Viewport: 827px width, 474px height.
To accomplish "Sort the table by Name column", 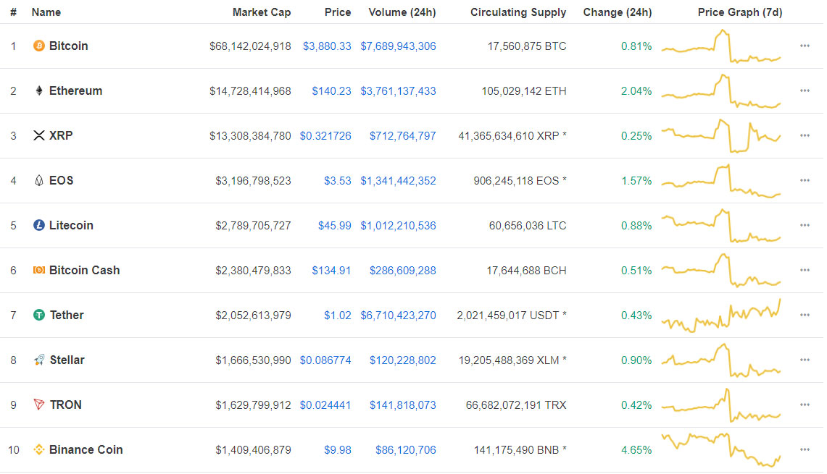I will (46, 12).
